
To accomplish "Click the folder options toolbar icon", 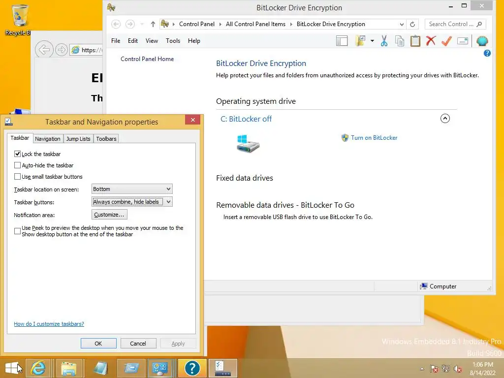I will (360, 41).
